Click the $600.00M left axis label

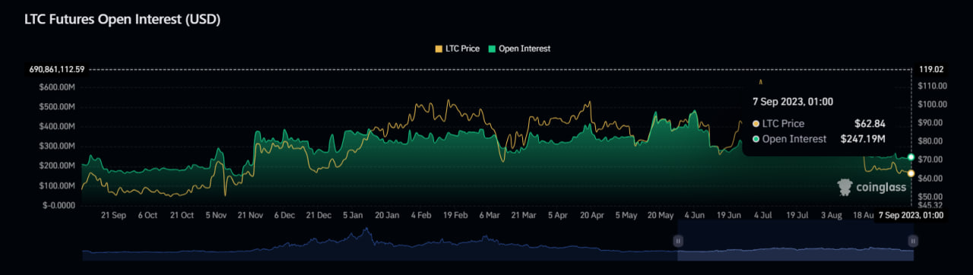pos(57,87)
